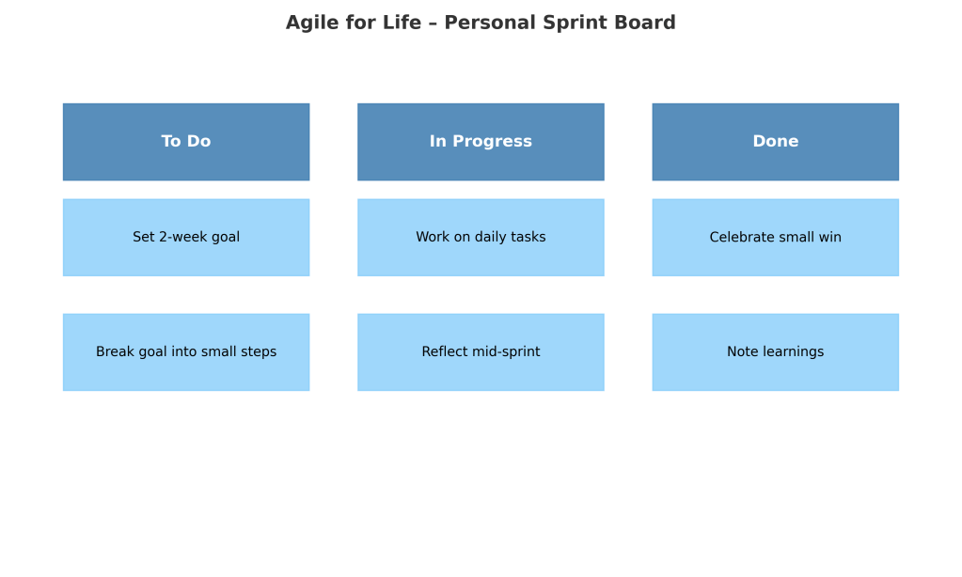Image resolution: width=962 pixels, height=577 pixels.
Task: Open the 'Celebrate small win' card
Action: 775,238
